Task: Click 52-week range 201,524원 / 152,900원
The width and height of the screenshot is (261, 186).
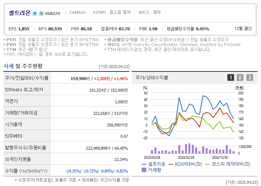Action: [108, 90]
